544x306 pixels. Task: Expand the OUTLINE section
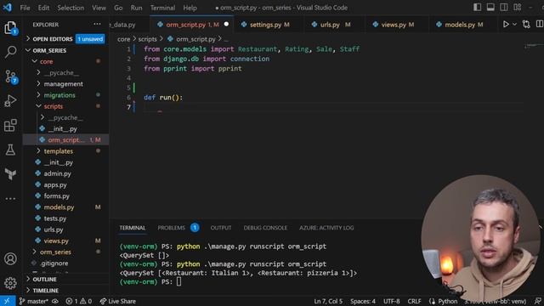tap(44, 280)
